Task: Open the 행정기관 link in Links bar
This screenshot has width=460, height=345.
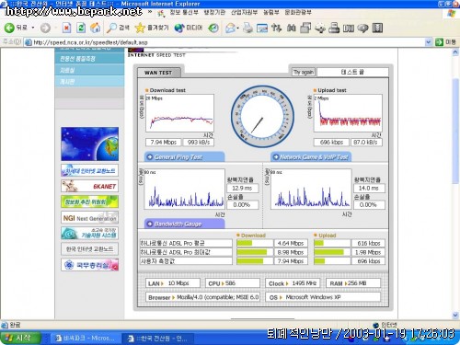Action: [214, 12]
